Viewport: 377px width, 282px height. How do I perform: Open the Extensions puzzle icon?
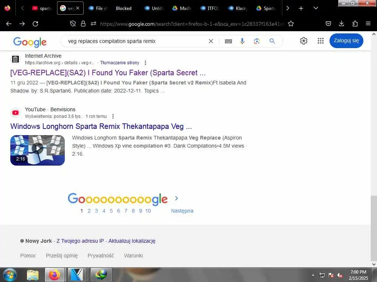(x=355, y=23)
